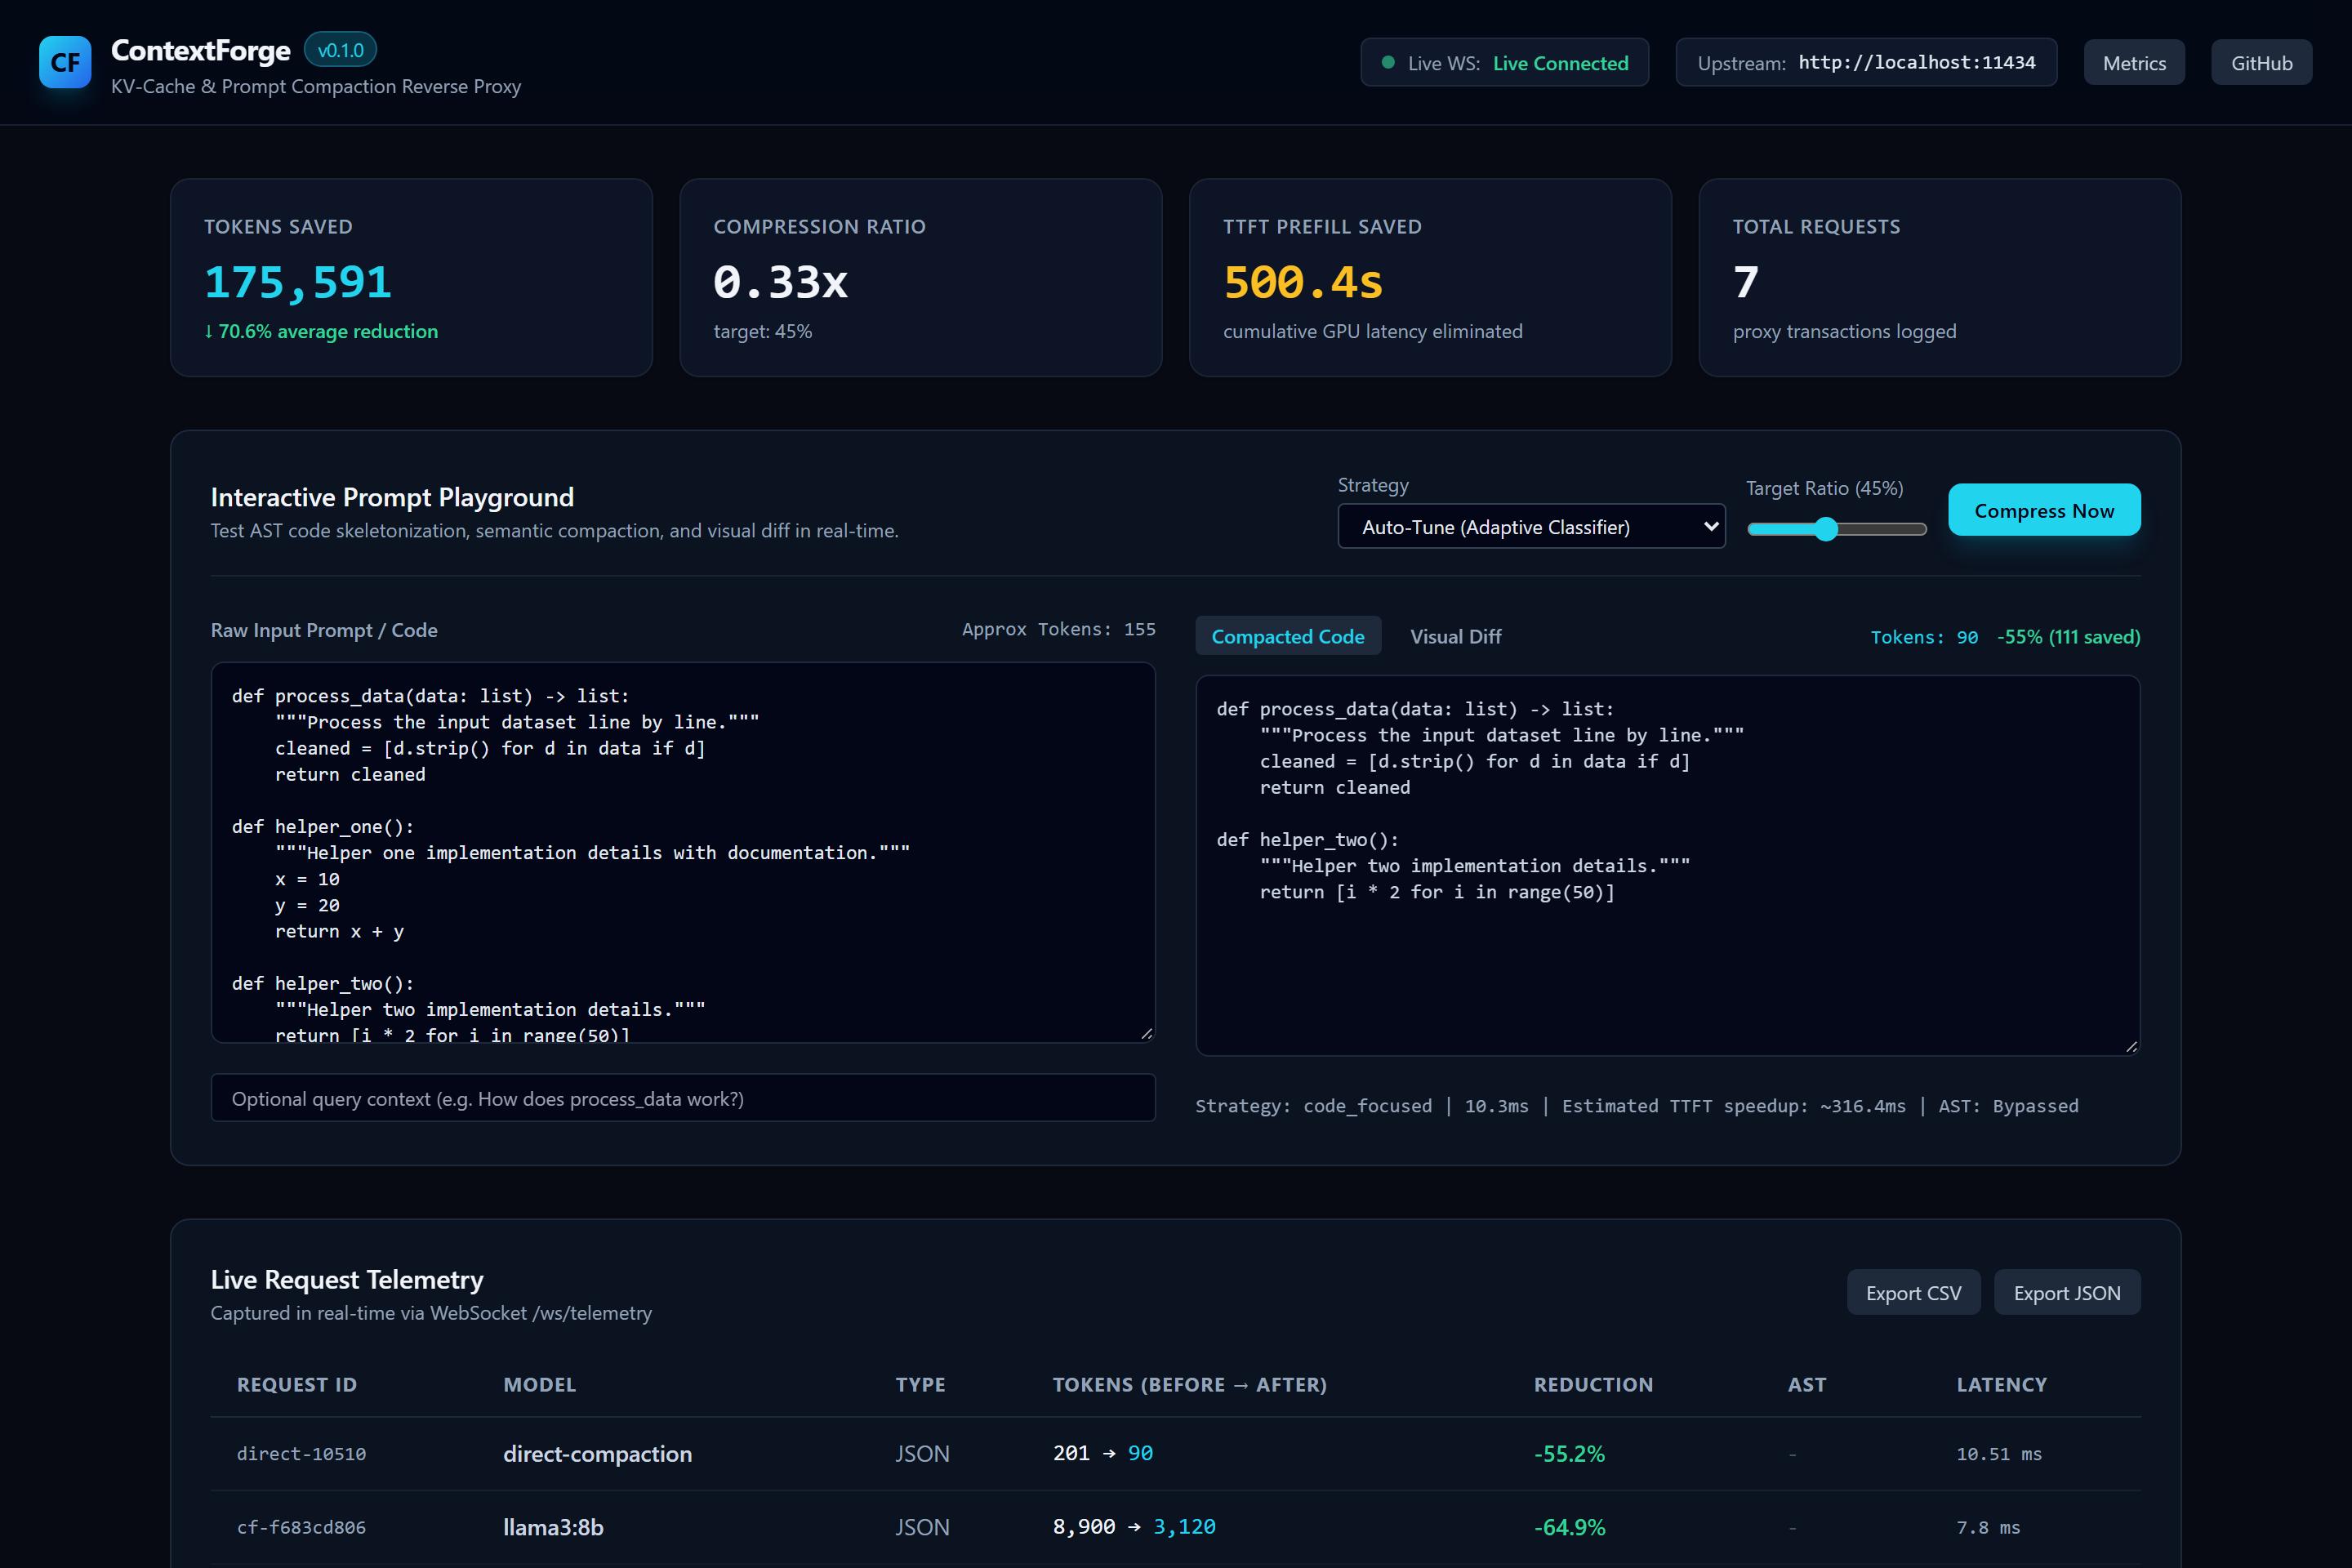
Task: Open the GitHub link
Action: point(2261,63)
